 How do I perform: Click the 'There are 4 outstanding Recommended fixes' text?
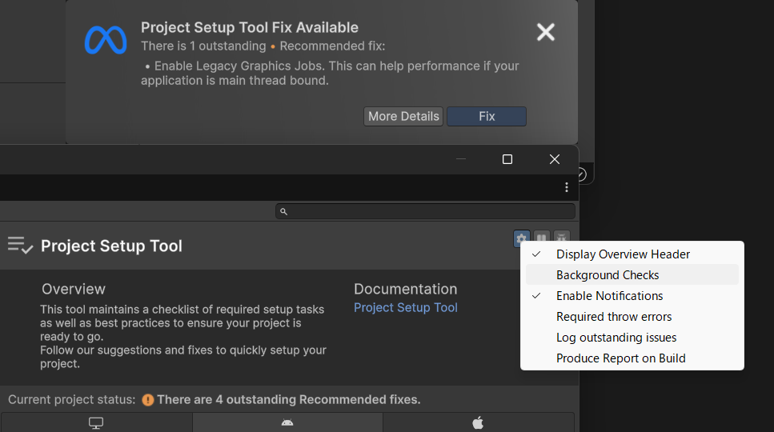pyautogui.click(x=289, y=400)
